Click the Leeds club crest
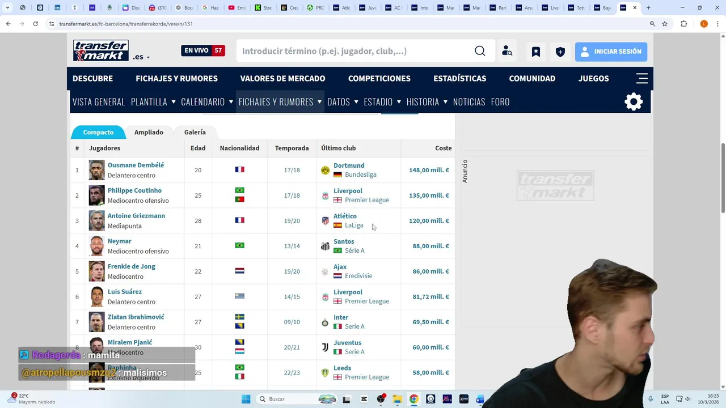The image size is (726, 408). pyautogui.click(x=325, y=373)
